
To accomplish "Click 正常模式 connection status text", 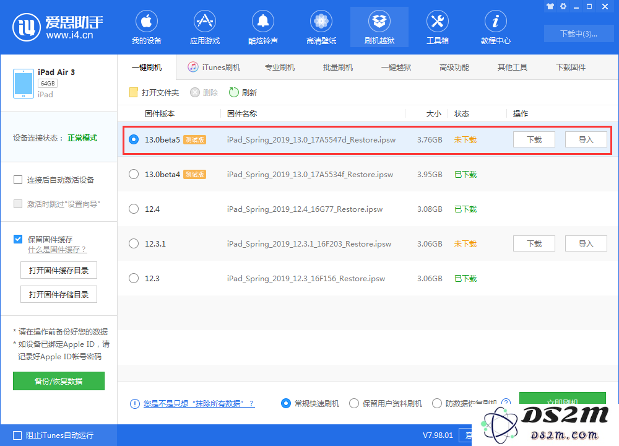I will [x=82, y=138].
